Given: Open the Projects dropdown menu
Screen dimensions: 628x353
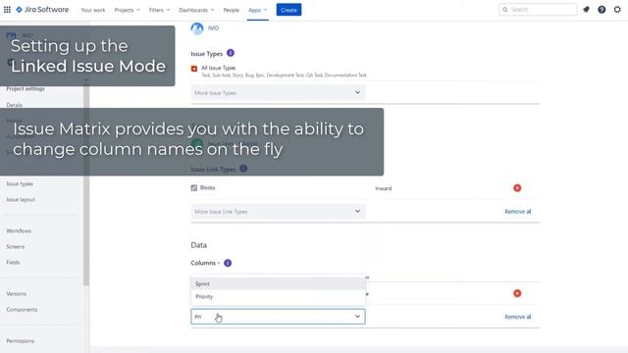Looking at the screenshot, I should click(127, 10).
